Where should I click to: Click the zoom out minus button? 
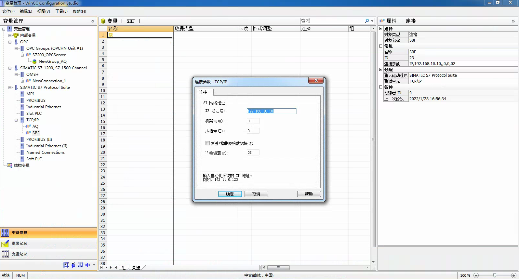pos(476,275)
